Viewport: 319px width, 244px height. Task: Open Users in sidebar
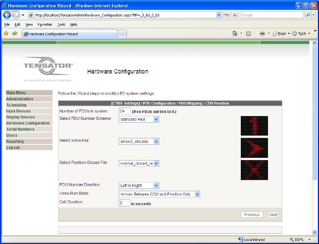(x=29, y=135)
